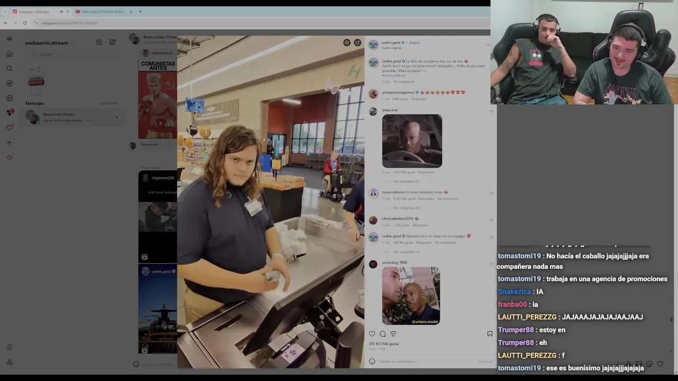
Task: Focus the Añade un comentario field
Action: coord(426,361)
